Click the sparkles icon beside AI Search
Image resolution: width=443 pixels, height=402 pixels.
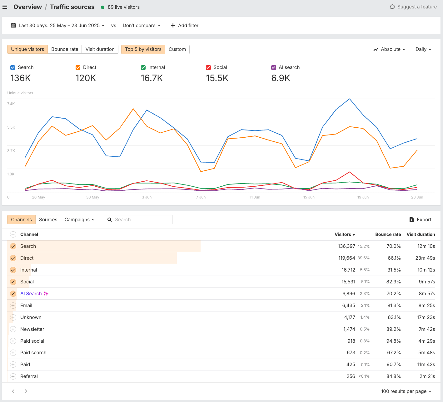click(x=46, y=293)
